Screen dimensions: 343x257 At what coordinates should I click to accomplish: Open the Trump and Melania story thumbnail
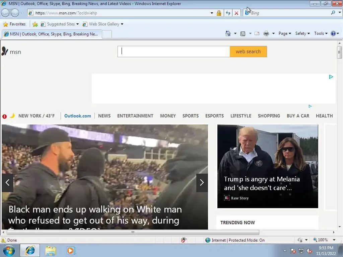pyautogui.click(x=268, y=166)
